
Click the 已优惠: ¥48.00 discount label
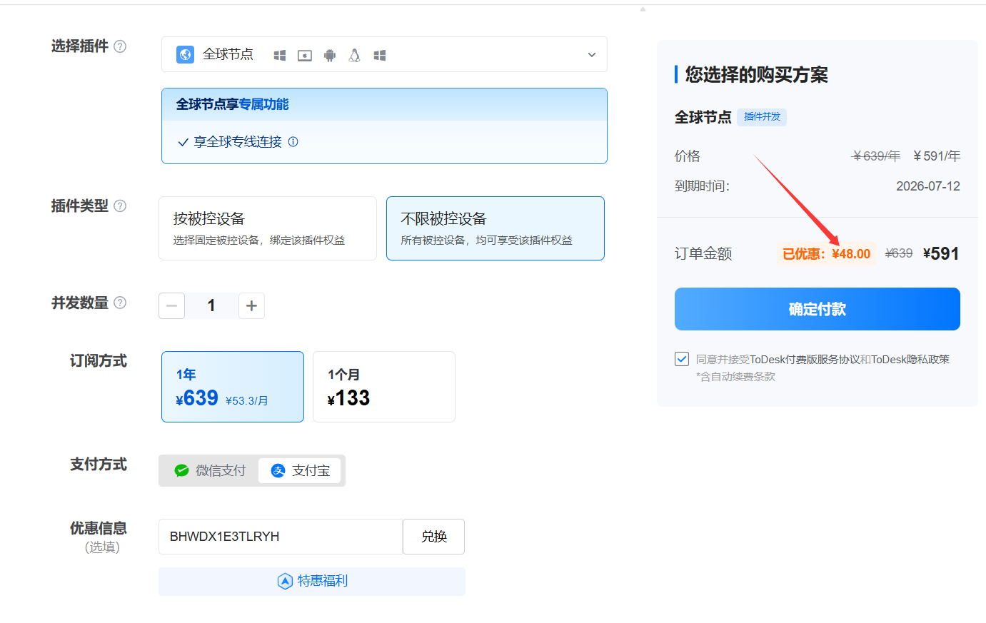827,253
